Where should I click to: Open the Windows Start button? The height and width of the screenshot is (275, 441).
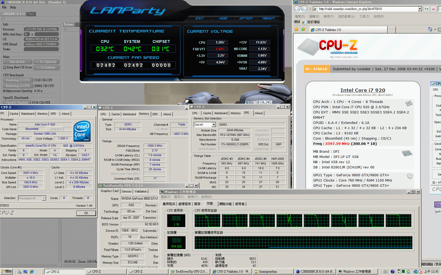(7, 272)
